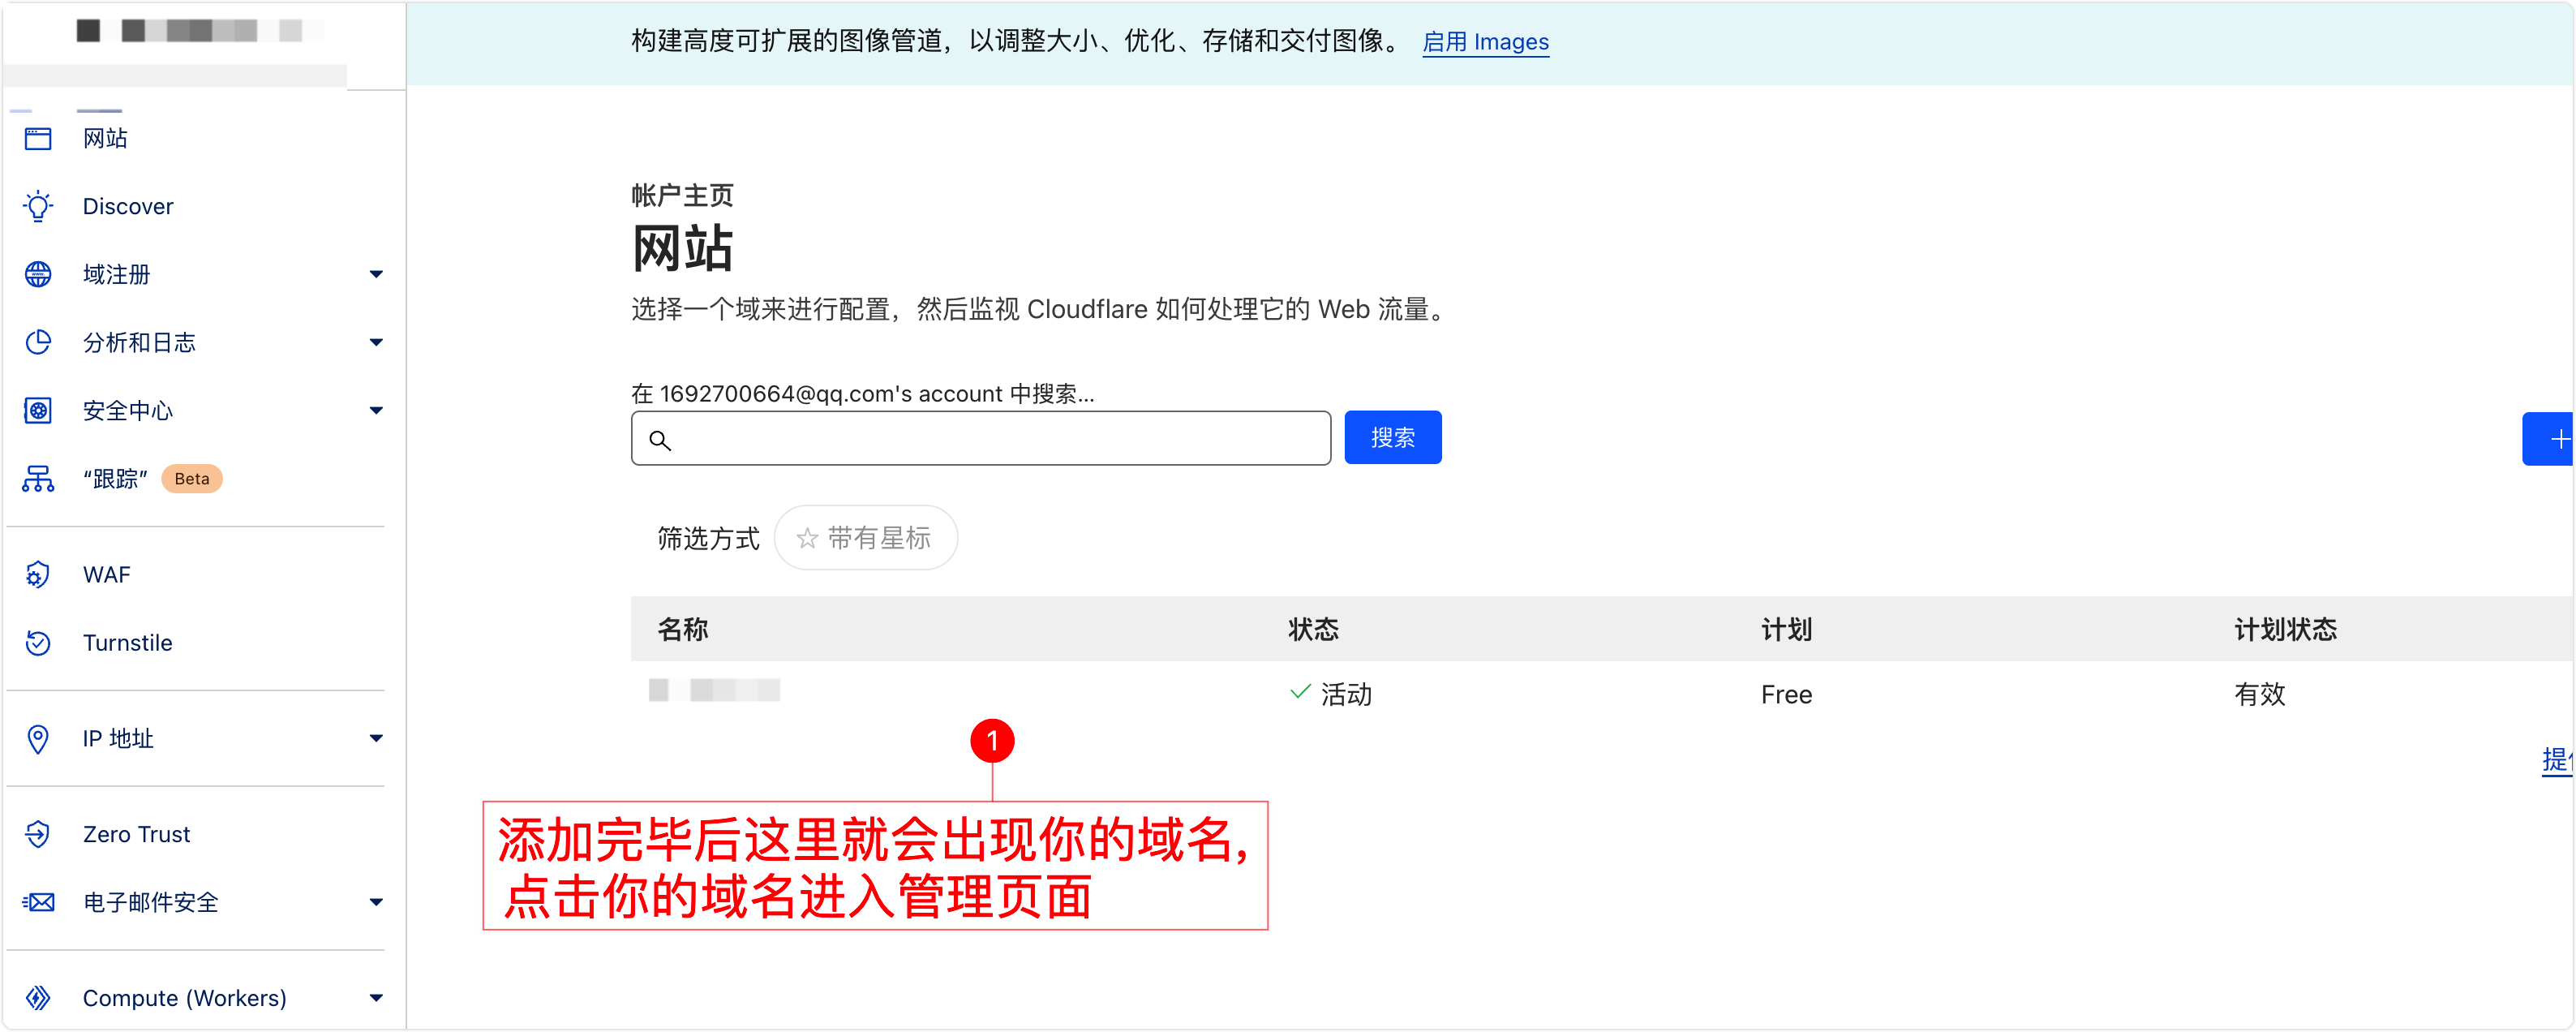2576x1032 pixels.
Task: Click the 状态 column header
Action: pos(1313,629)
